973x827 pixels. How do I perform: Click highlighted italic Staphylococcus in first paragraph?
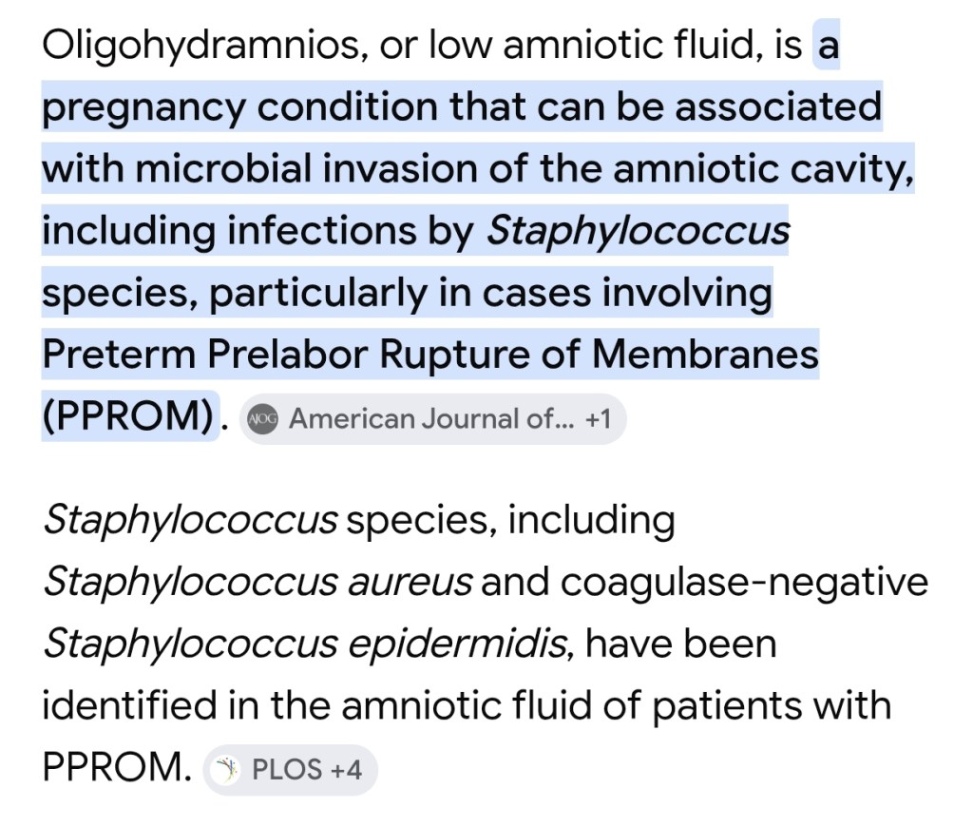pyautogui.click(x=638, y=231)
